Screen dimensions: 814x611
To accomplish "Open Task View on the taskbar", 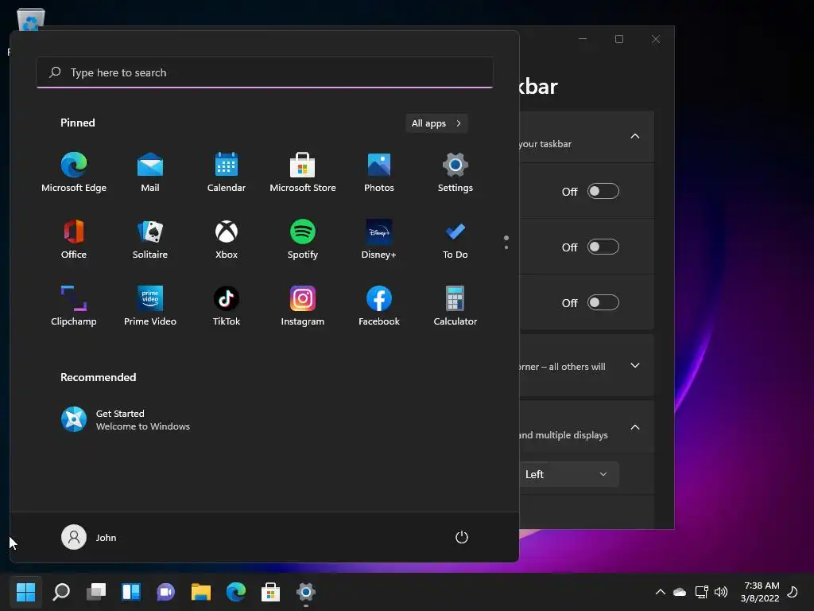I will [x=96, y=592].
